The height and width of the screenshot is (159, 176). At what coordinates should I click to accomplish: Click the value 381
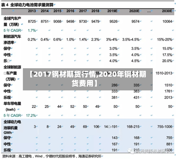(114, 97)
